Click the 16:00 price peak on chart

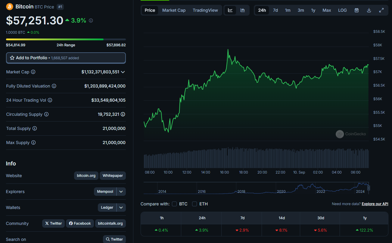[228, 50]
